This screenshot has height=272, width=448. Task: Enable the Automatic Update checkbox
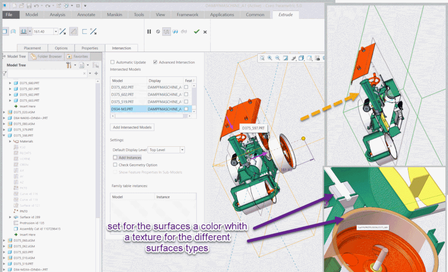(112, 62)
